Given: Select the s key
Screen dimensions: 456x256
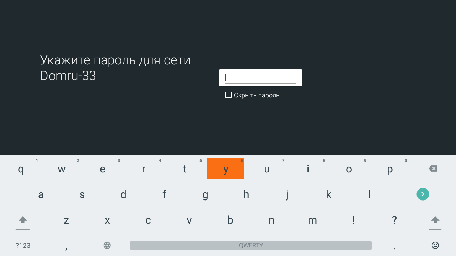Looking at the screenshot, I should 82,194.
